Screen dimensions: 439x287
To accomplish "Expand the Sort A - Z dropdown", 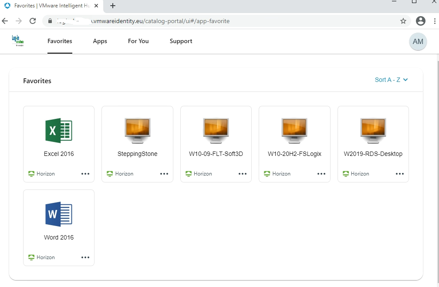I will pos(391,80).
